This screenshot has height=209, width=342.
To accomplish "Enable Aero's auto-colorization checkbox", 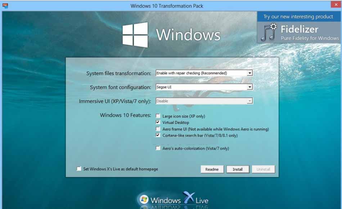I will coord(158,148).
